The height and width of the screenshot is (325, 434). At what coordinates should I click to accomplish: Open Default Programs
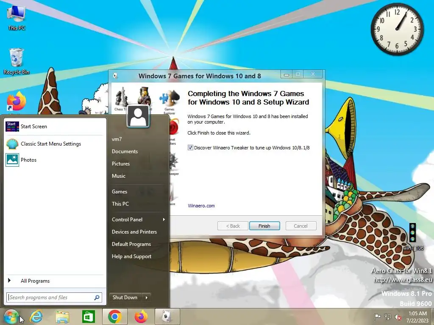[131, 244]
